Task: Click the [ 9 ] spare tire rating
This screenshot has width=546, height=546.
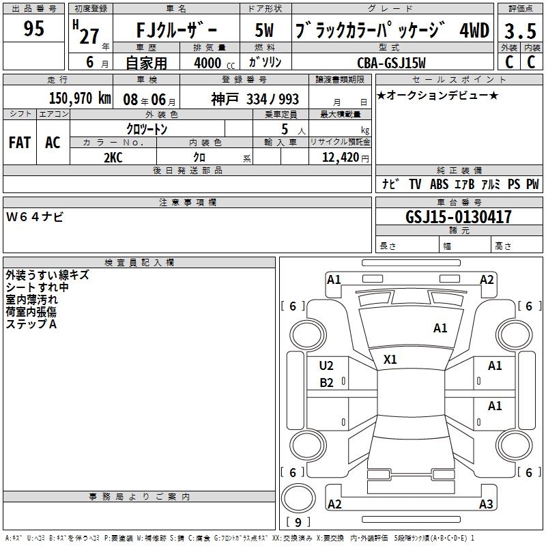Action: (x=298, y=522)
